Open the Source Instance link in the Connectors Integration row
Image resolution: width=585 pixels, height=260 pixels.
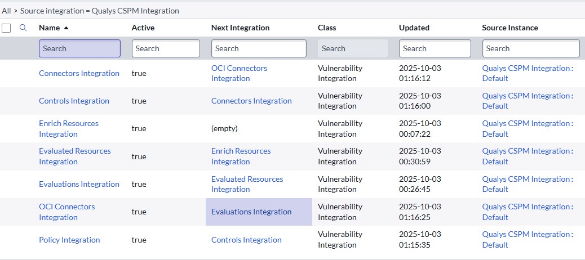click(528, 73)
